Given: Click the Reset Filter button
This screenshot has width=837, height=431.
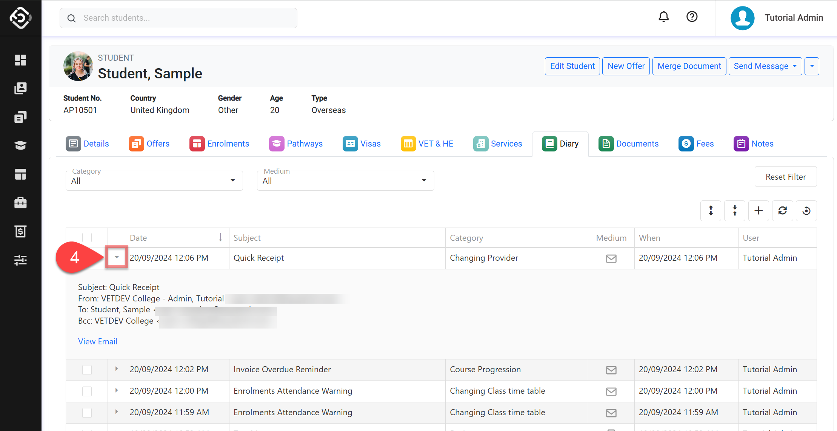Looking at the screenshot, I should click(786, 177).
